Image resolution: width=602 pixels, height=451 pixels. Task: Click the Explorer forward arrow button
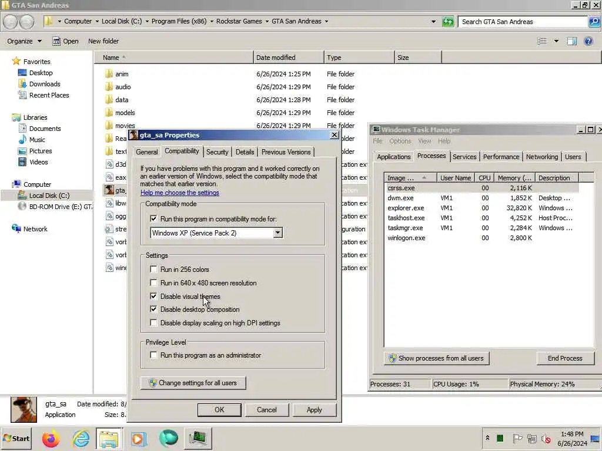pos(27,22)
